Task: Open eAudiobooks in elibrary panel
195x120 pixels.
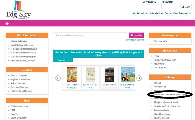Action: point(160,87)
